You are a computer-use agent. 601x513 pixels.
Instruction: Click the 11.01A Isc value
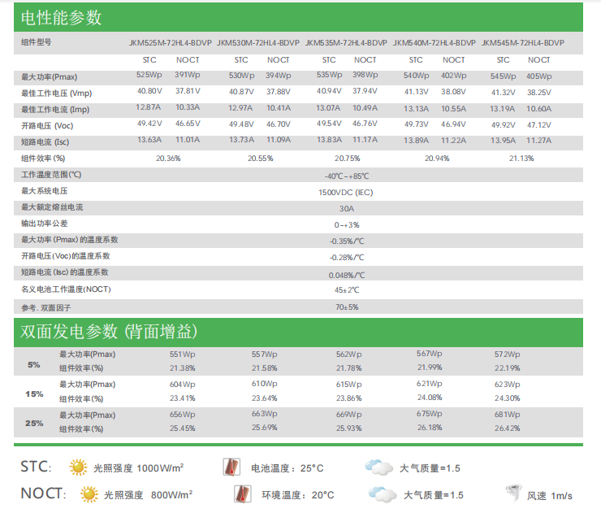[x=188, y=140]
